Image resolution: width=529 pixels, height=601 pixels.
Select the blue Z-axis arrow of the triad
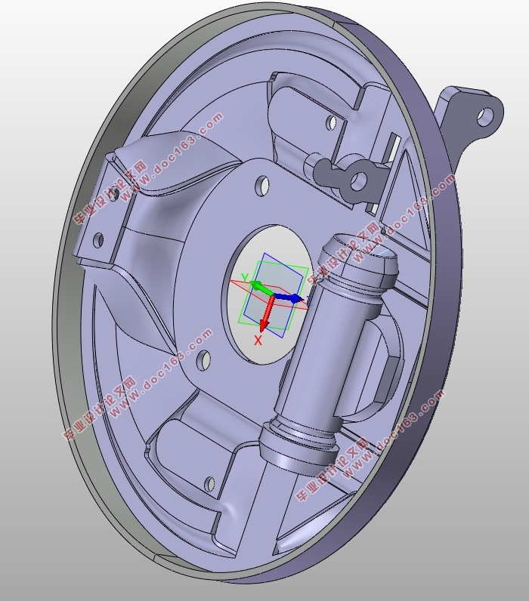click(x=289, y=297)
